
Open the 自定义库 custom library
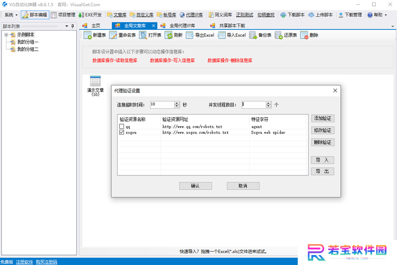[x=141, y=15]
